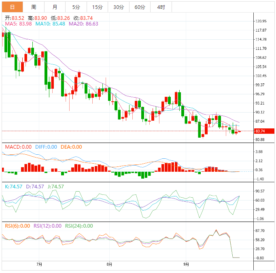Screen dimensions: 276x273
Task: Click the K:74.57 indicator label
Action: click(13, 186)
